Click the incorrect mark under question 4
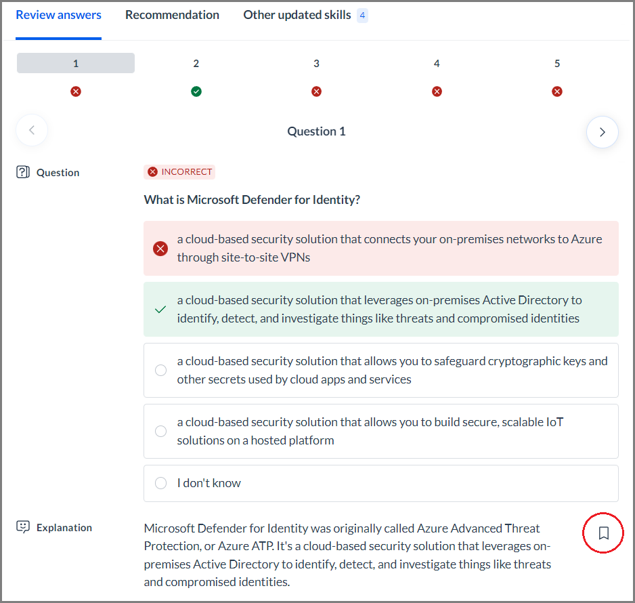The height and width of the screenshot is (603, 635). (437, 91)
